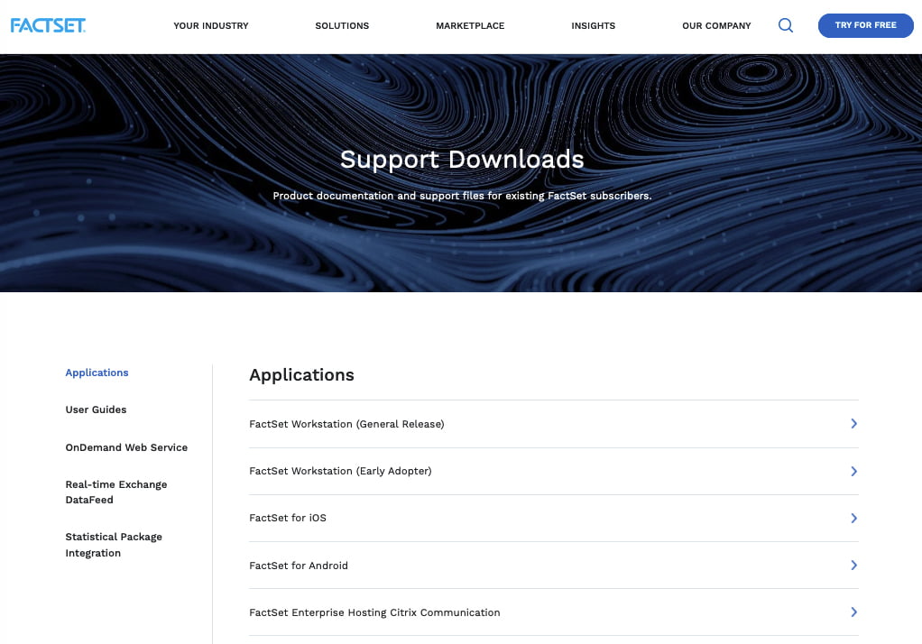
Task: Click the Try For Free button
Action: [865, 25]
